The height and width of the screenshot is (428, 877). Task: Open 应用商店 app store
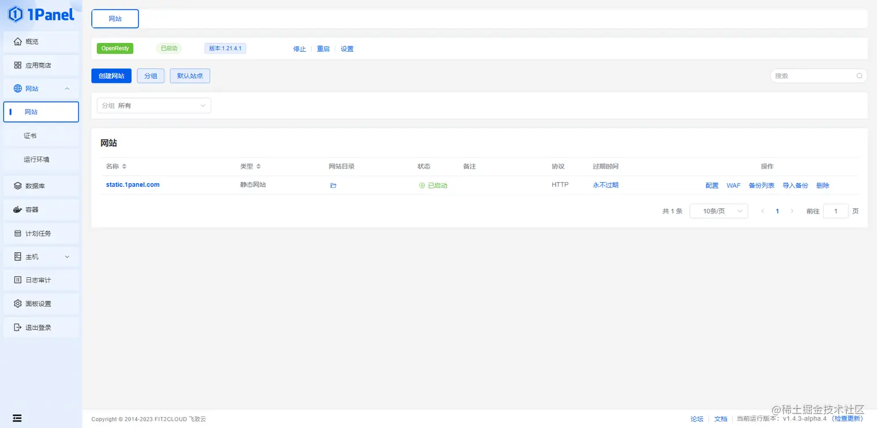point(41,66)
